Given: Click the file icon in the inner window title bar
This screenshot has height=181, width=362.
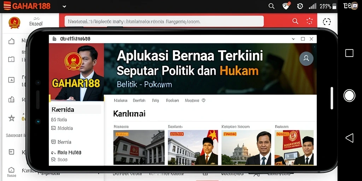Looking at the screenshot, I should [54, 39].
